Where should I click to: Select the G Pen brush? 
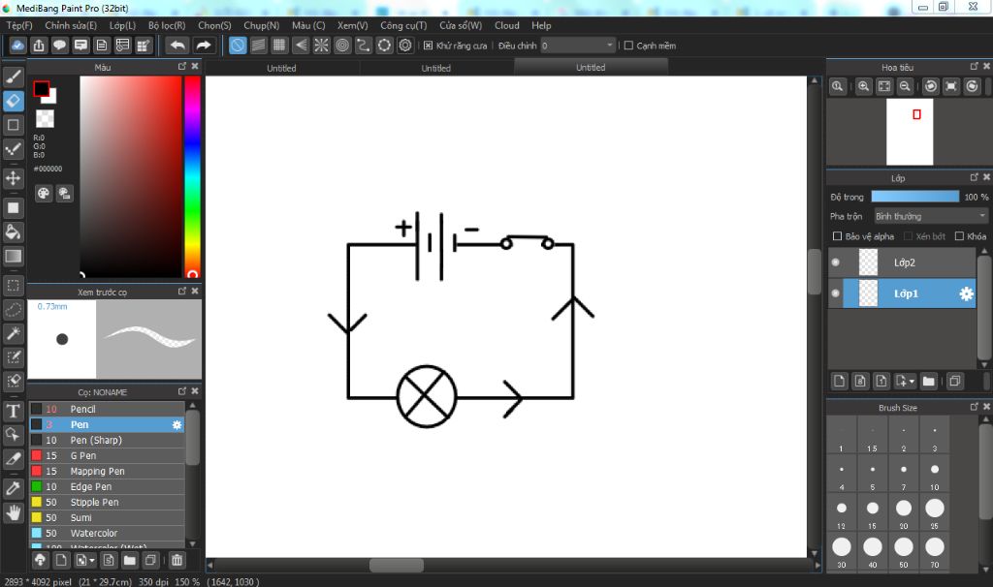[107, 455]
